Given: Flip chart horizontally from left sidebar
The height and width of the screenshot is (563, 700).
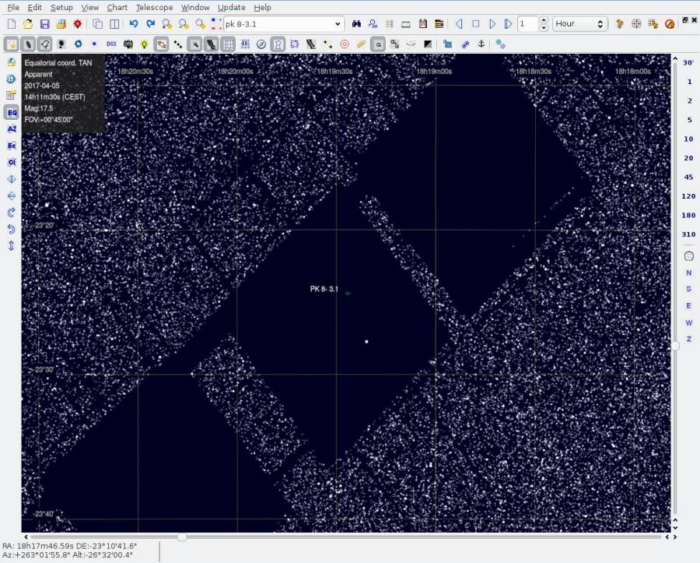Looking at the screenshot, I should click(x=12, y=179).
